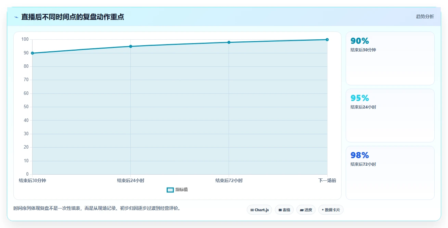Click 结束后30分钟 caption under 90%
448x228 pixels.
(363, 50)
